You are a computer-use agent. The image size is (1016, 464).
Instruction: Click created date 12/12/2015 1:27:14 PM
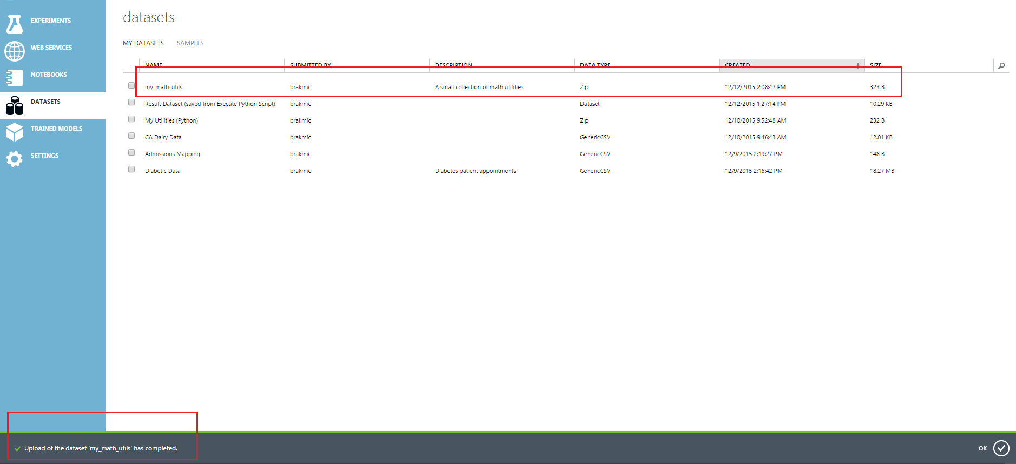(x=755, y=104)
